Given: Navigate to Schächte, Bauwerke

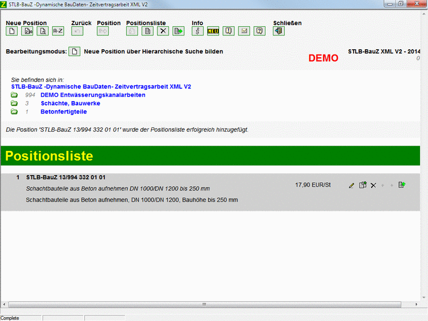Looking at the screenshot, I should tap(71, 103).
